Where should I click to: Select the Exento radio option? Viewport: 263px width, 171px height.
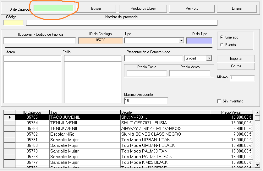222,45
